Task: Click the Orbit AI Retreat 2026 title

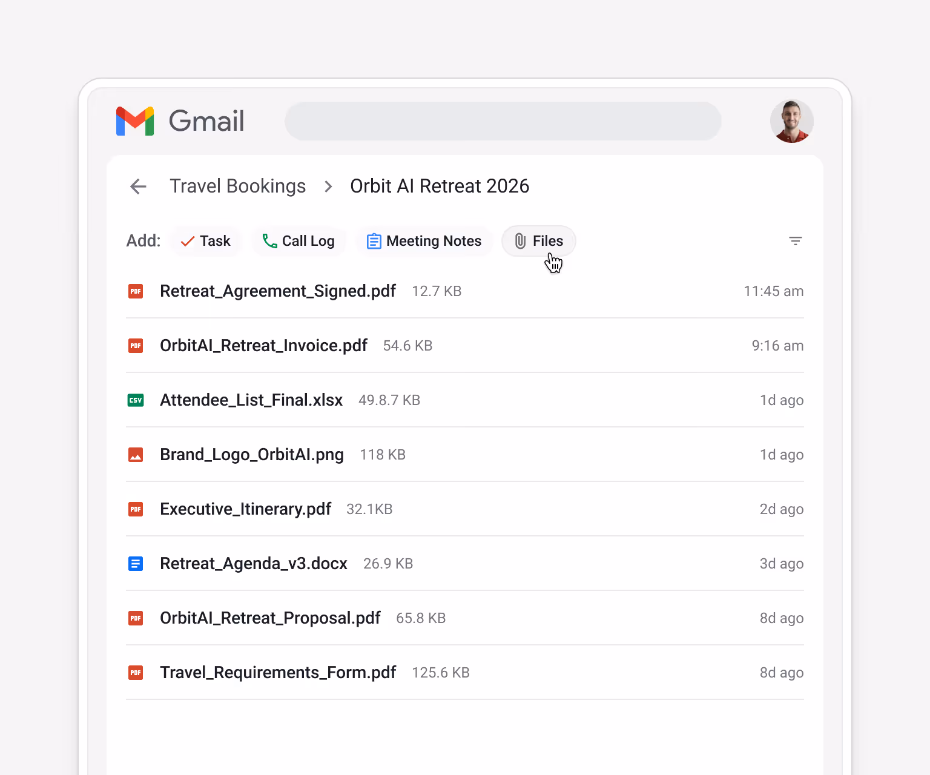Action: tap(440, 186)
